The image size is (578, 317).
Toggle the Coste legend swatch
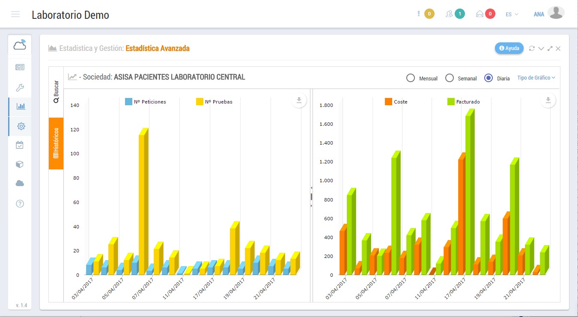[x=388, y=102]
